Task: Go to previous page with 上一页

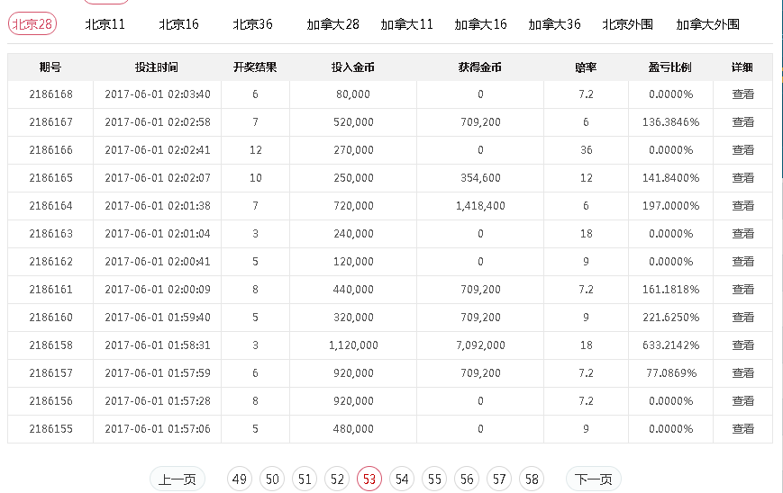Action: tap(178, 480)
